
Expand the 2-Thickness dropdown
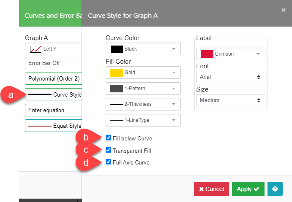pyautogui.click(x=143, y=104)
